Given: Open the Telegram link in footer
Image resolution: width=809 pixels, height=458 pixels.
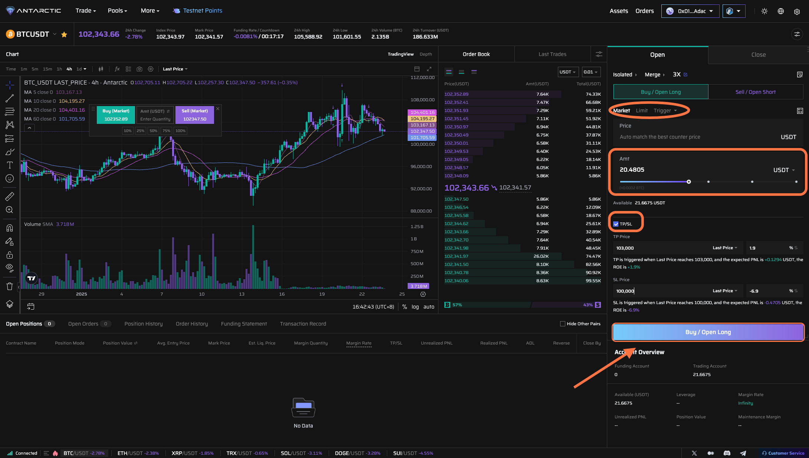Looking at the screenshot, I should pyautogui.click(x=743, y=453).
